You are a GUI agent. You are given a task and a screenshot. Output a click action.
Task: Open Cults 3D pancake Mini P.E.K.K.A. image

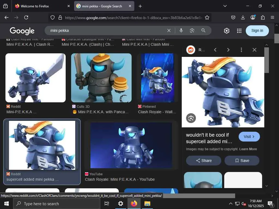pos(101,78)
